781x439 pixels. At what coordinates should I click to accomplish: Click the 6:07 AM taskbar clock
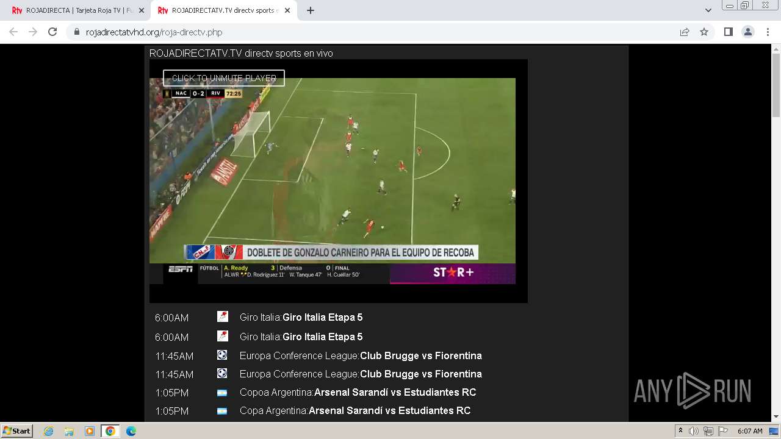[x=750, y=431]
